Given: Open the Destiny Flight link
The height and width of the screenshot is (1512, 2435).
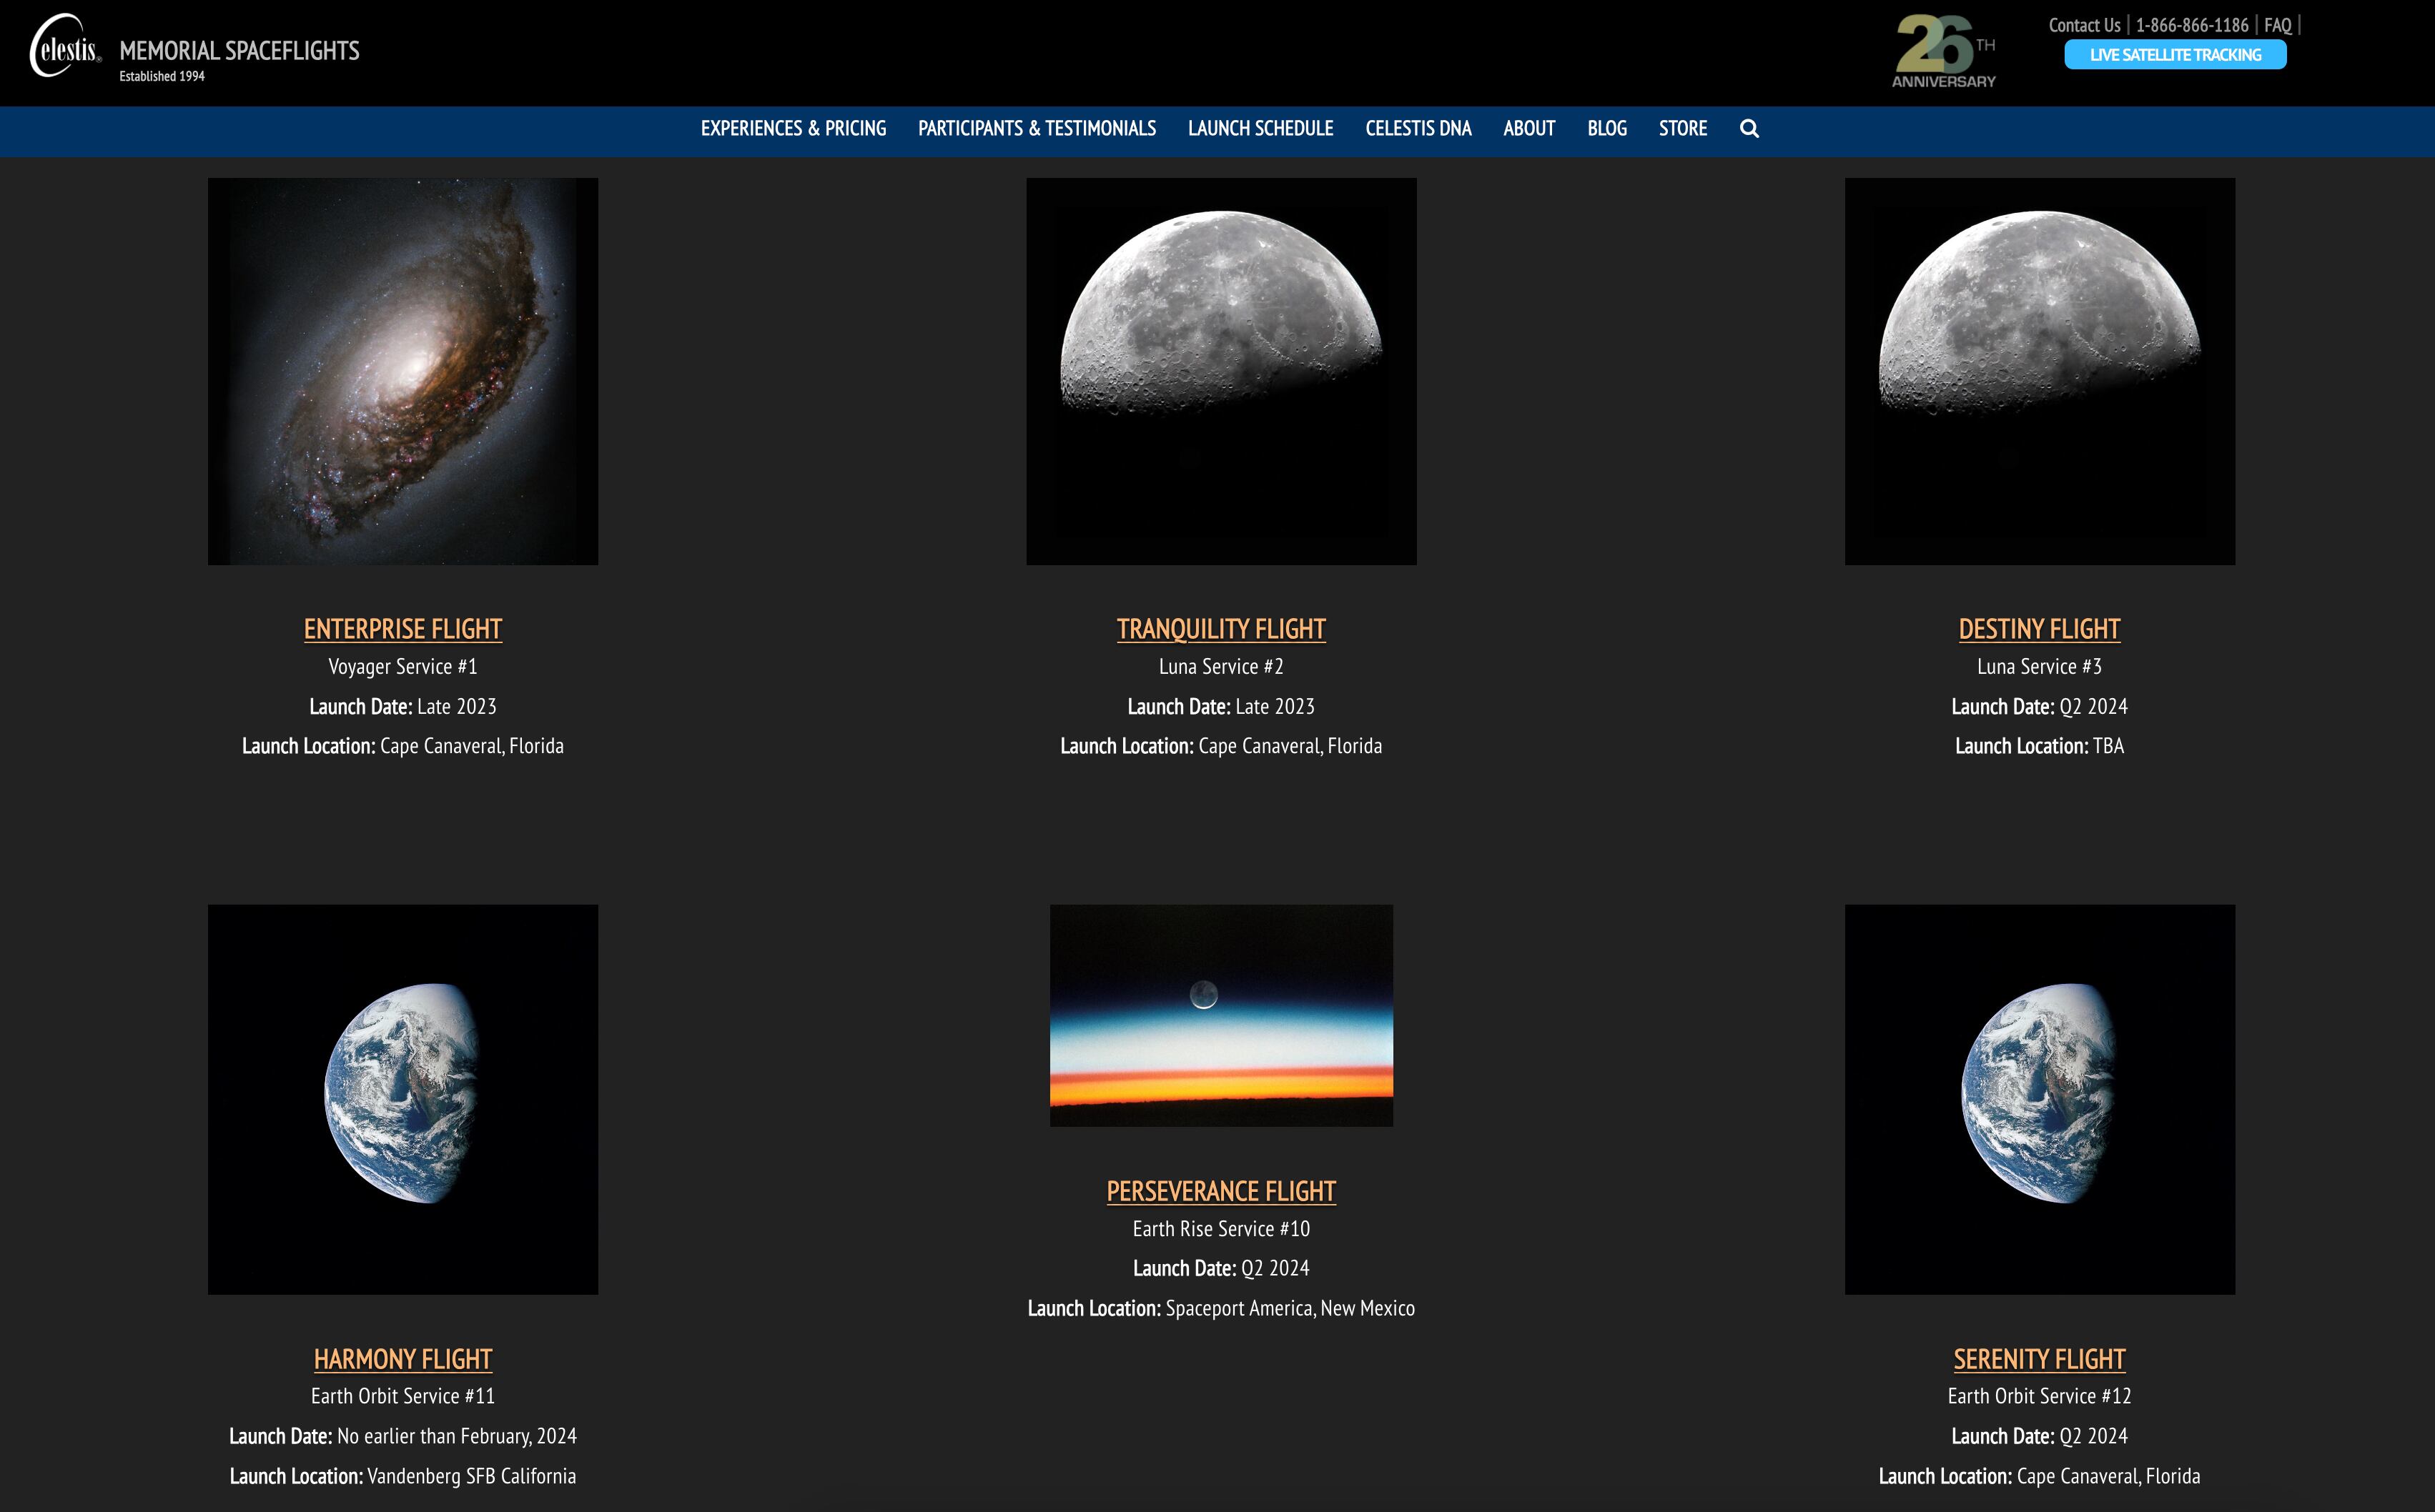Looking at the screenshot, I should pyautogui.click(x=2039, y=629).
